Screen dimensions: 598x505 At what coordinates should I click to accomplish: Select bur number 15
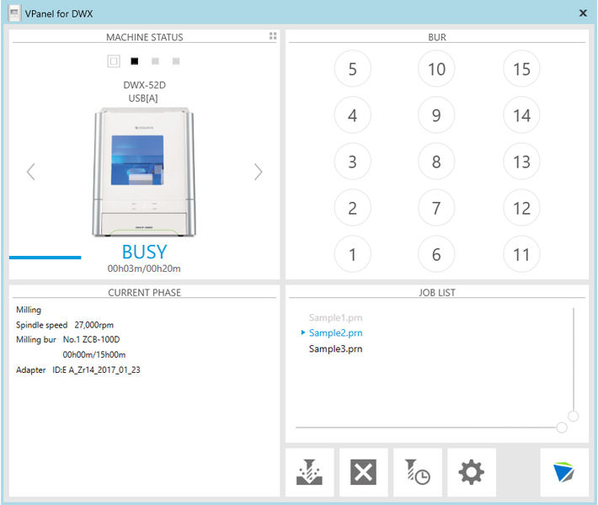521,69
